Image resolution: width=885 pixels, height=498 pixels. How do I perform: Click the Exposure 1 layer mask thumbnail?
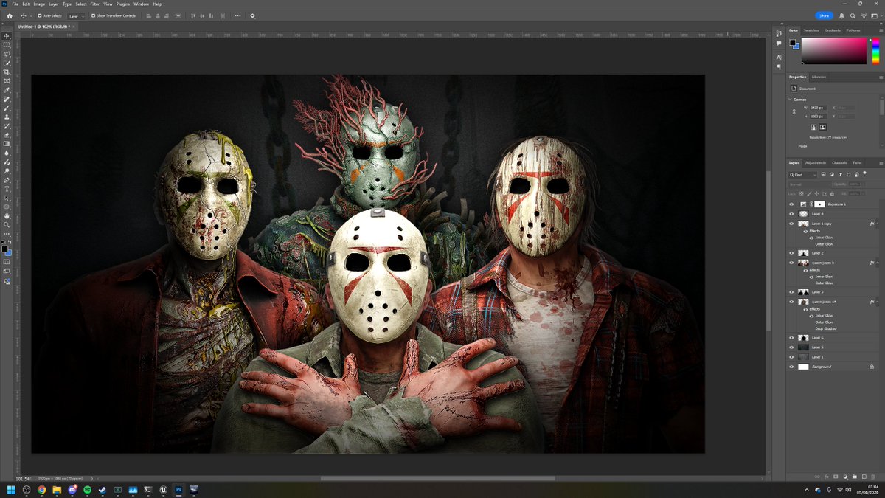(819, 204)
